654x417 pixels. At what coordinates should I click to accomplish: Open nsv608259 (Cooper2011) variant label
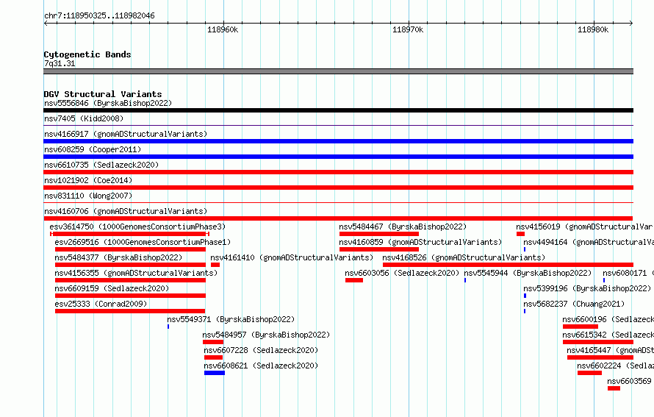pyautogui.click(x=93, y=149)
